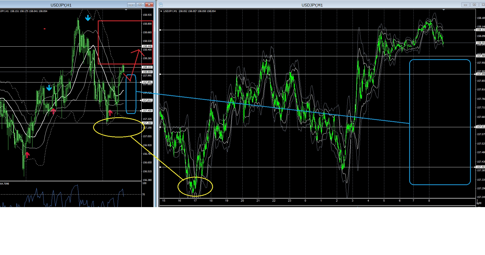Restore the USDJPY,M1 chart window

474,5
